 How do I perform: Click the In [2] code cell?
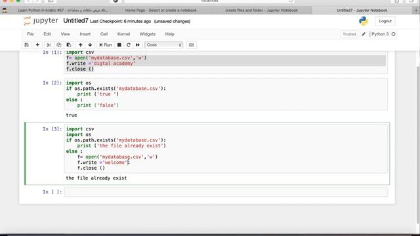[x=226, y=94]
